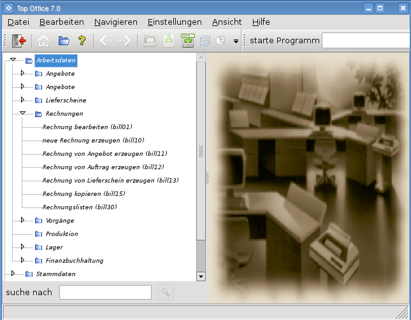Viewport: 411px width, 320px height.
Task: Select the Finanzbuchhaltung label
Action: click(x=75, y=261)
